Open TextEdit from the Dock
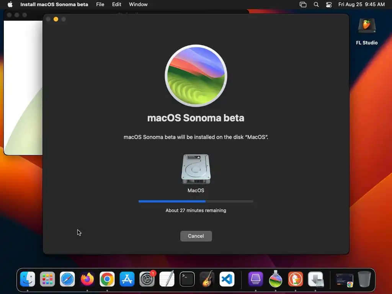Image resolution: width=392 pixels, height=294 pixels. pos(167,279)
